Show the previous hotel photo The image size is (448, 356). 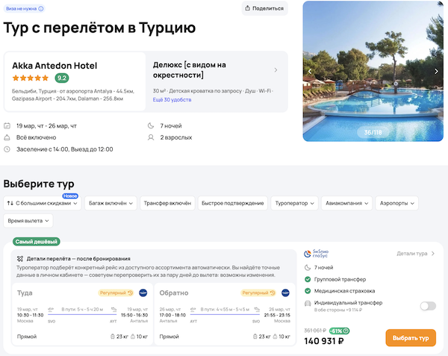pyautogui.click(x=310, y=72)
